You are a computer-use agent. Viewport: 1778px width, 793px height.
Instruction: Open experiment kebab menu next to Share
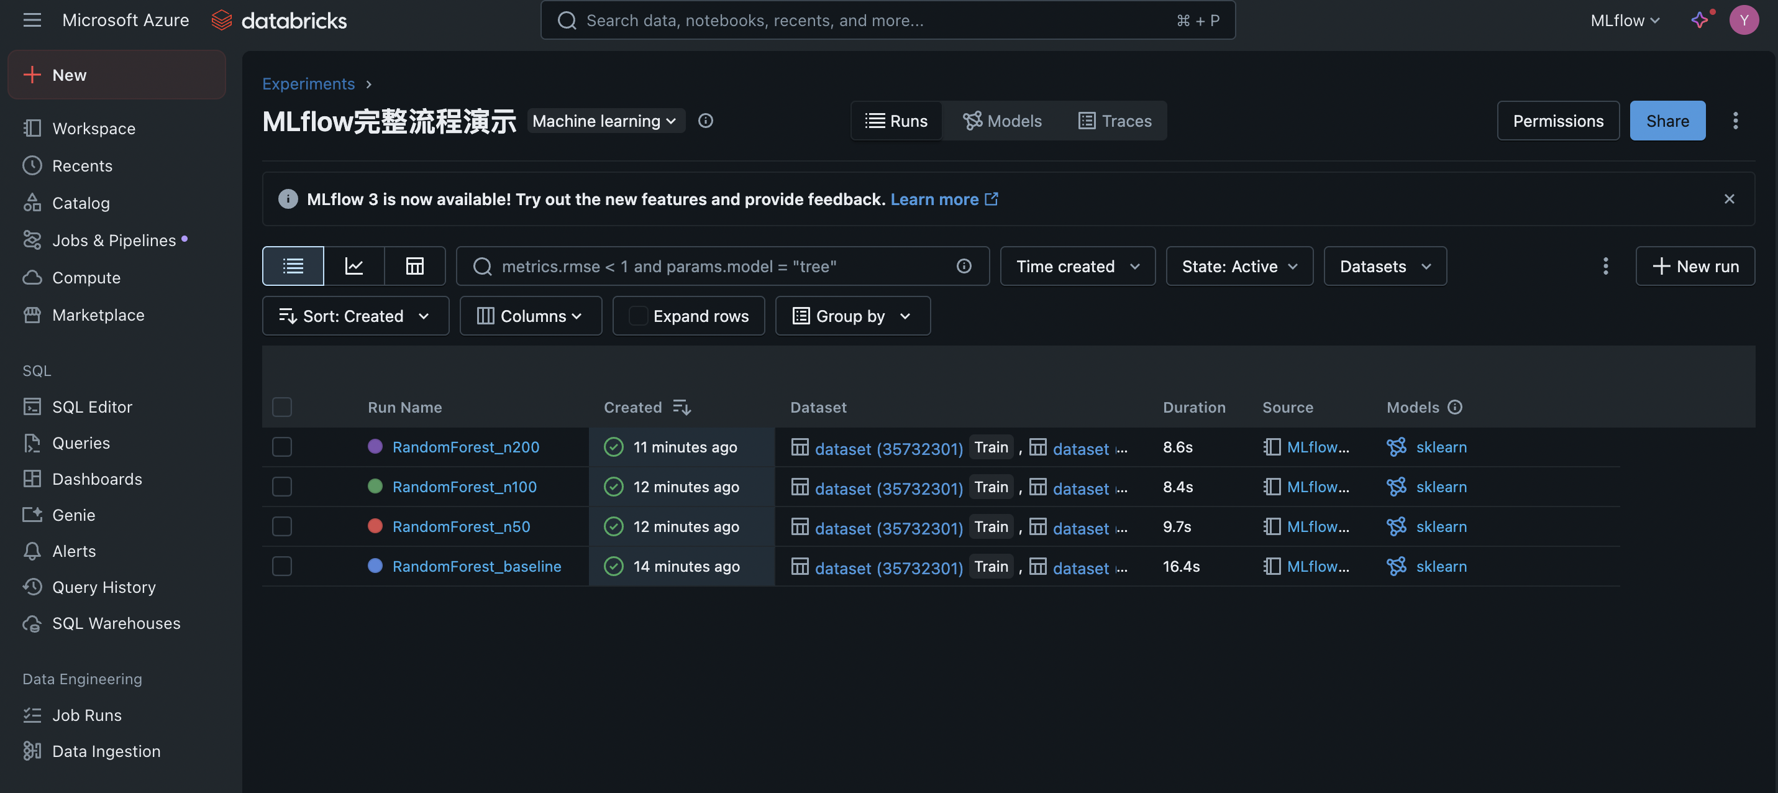click(x=1735, y=121)
